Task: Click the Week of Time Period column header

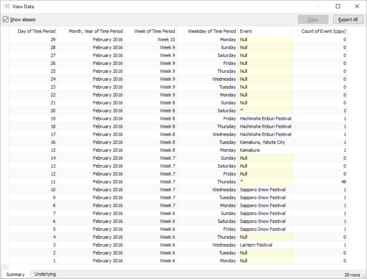Action: tap(154, 31)
